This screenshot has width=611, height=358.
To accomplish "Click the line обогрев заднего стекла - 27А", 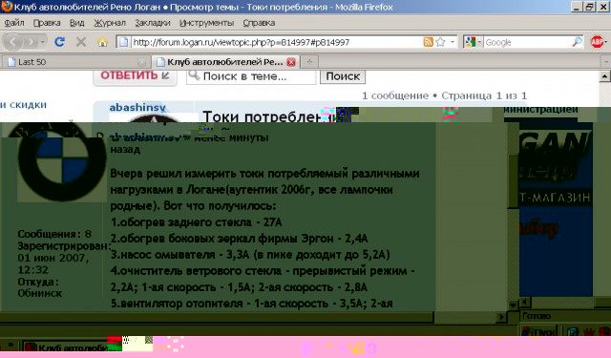I will [196, 222].
